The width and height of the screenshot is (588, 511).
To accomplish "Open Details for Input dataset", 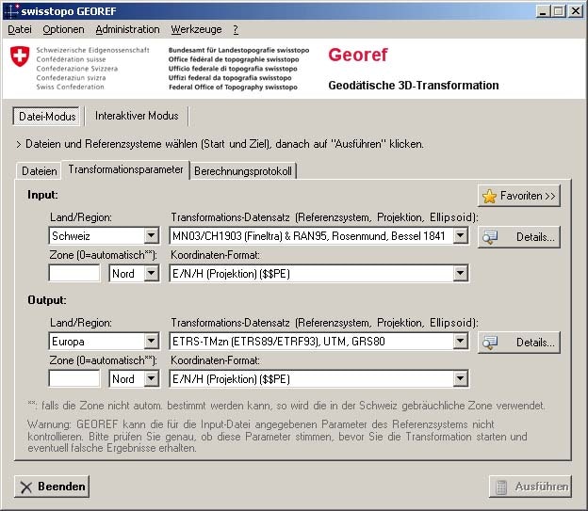I will [519, 237].
